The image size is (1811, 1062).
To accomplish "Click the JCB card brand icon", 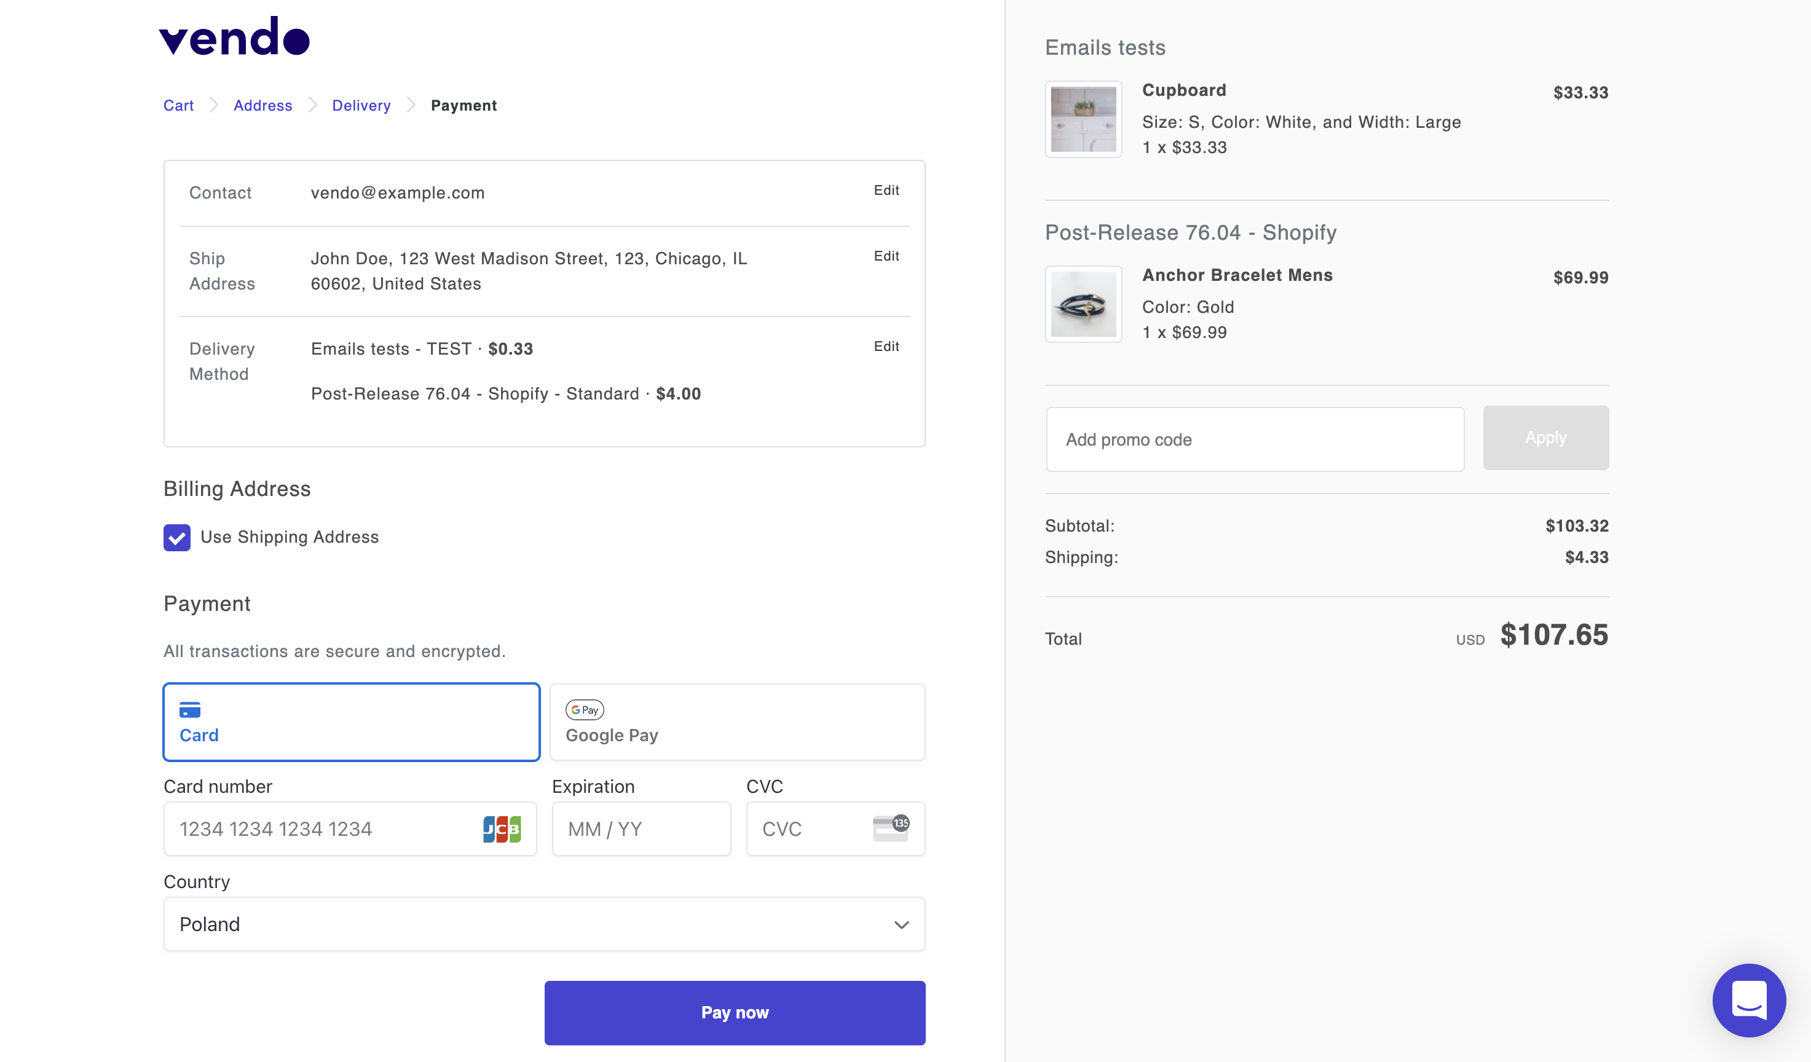I will click(502, 829).
